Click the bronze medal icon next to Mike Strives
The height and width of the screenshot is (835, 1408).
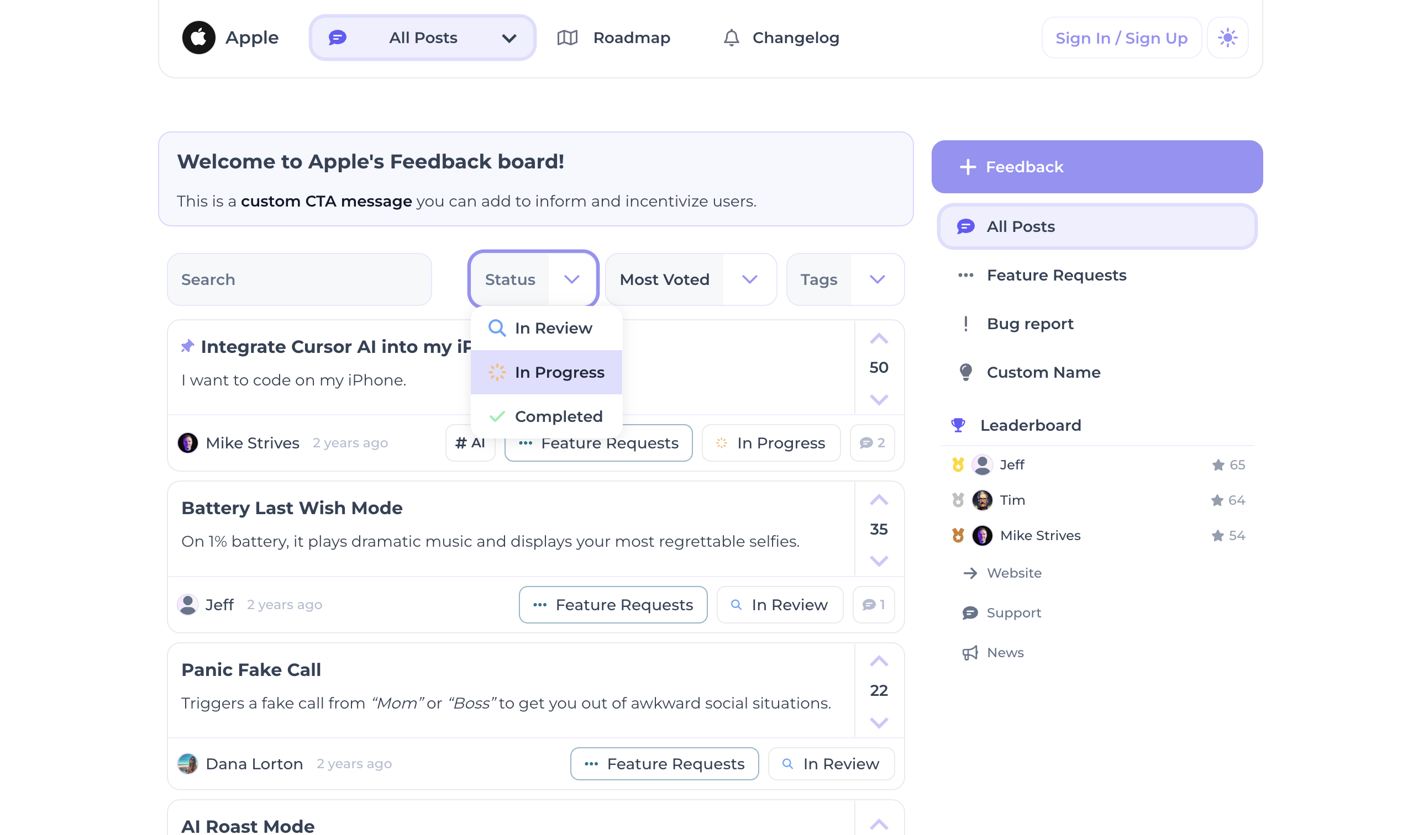(958, 535)
